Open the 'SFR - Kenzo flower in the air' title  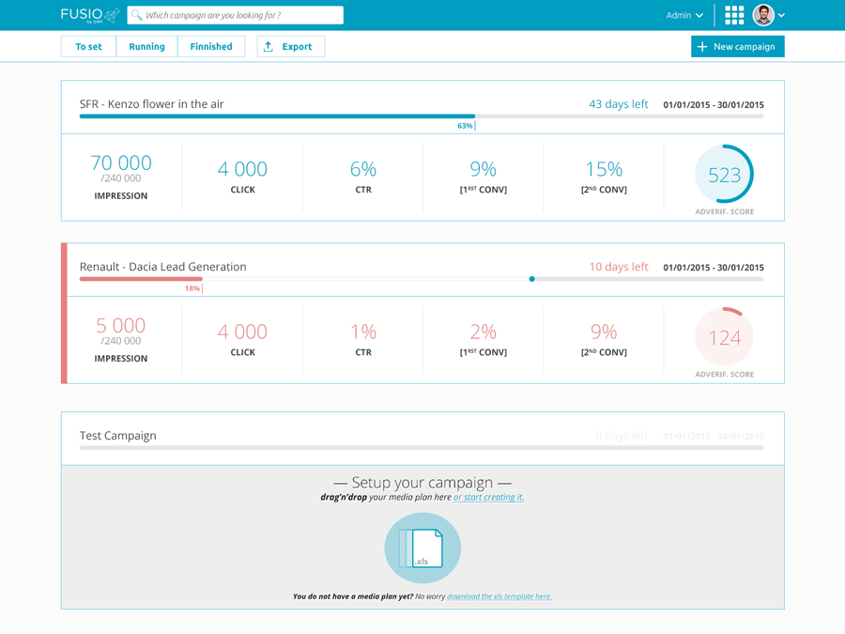151,104
